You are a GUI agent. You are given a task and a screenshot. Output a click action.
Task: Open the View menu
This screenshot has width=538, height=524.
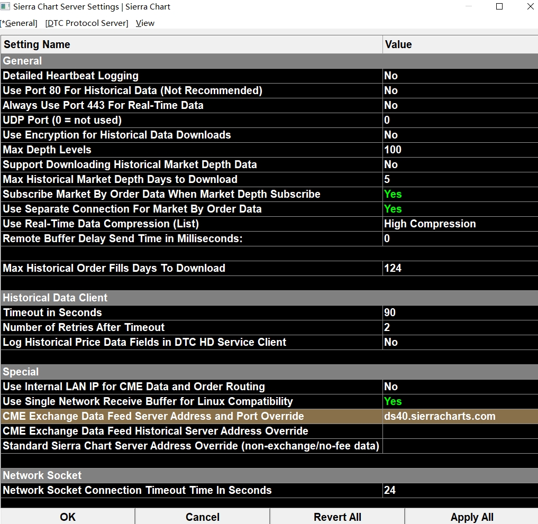145,23
